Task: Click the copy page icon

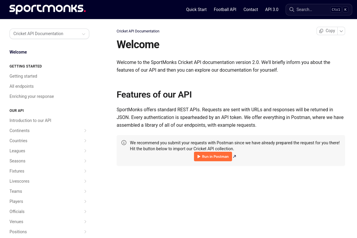Action: [x=321, y=31]
